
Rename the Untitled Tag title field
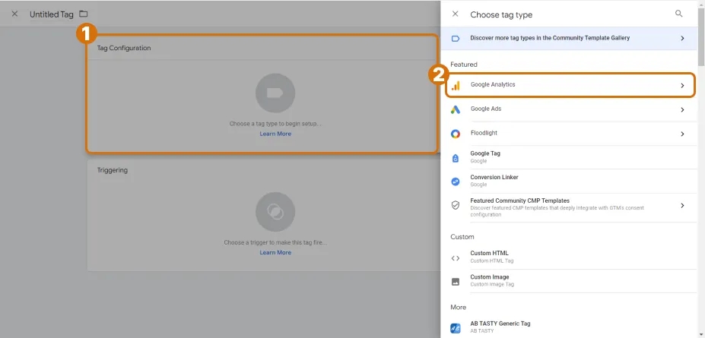51,14
